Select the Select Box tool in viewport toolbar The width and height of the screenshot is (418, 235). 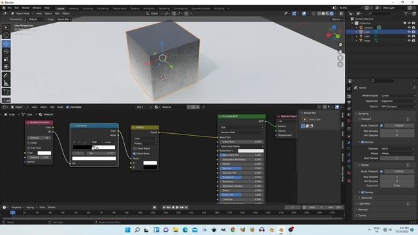(6, 27)
